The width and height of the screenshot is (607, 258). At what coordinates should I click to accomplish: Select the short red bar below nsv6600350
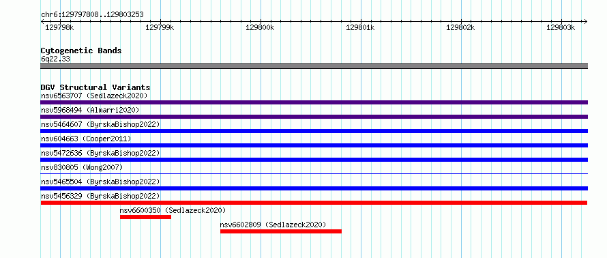coord(145,217)
